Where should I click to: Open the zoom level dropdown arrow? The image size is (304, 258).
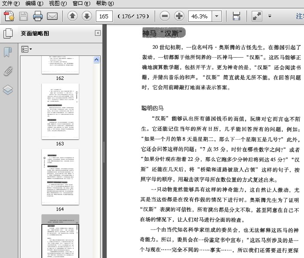tap(217, 16)
